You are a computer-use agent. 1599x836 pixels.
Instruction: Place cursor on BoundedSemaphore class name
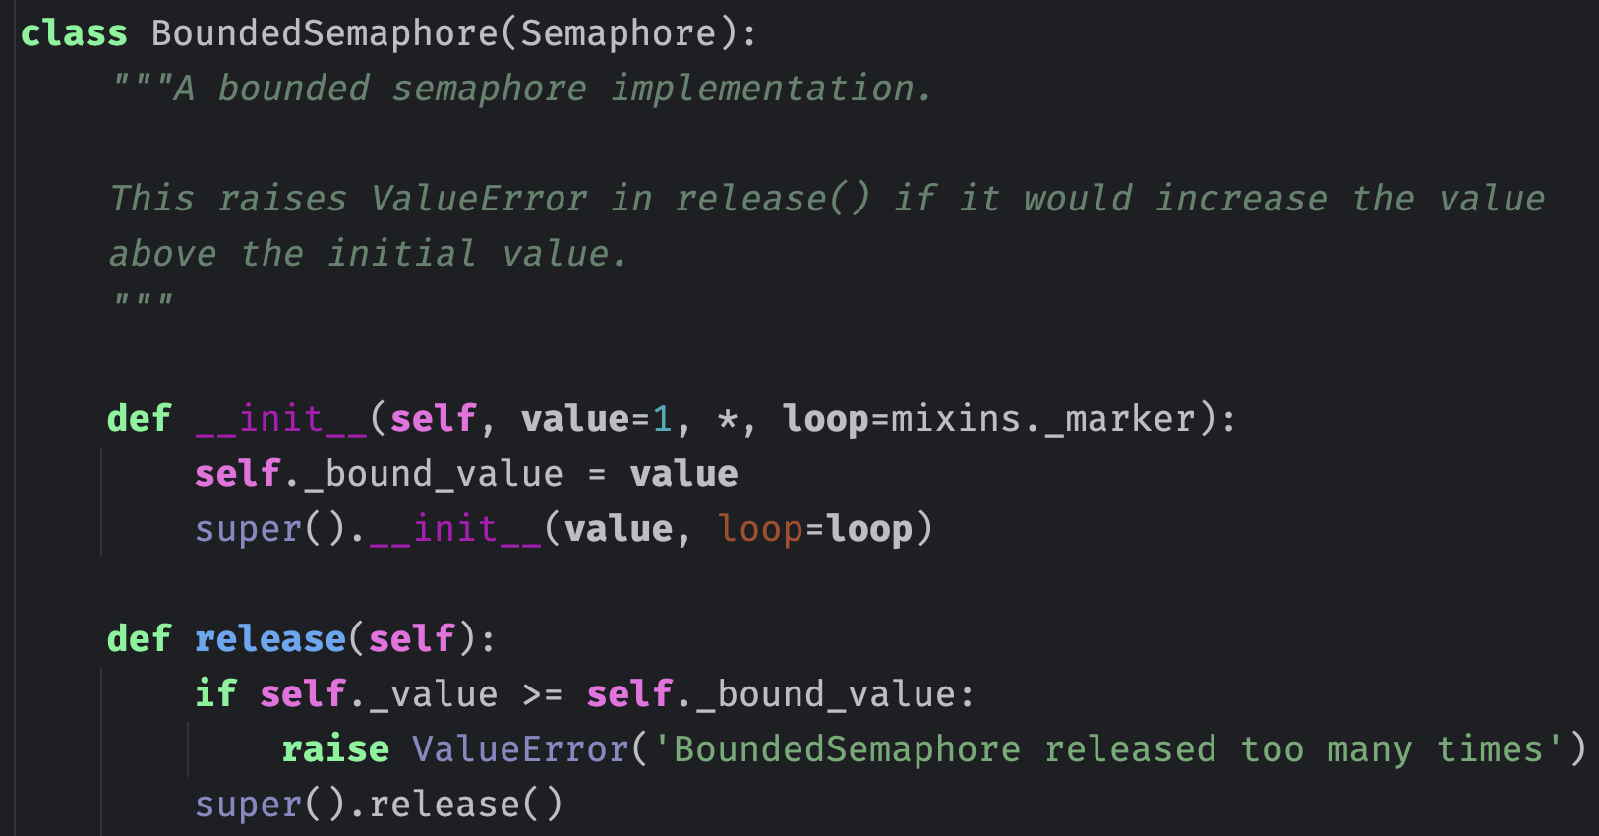(325, 33)
